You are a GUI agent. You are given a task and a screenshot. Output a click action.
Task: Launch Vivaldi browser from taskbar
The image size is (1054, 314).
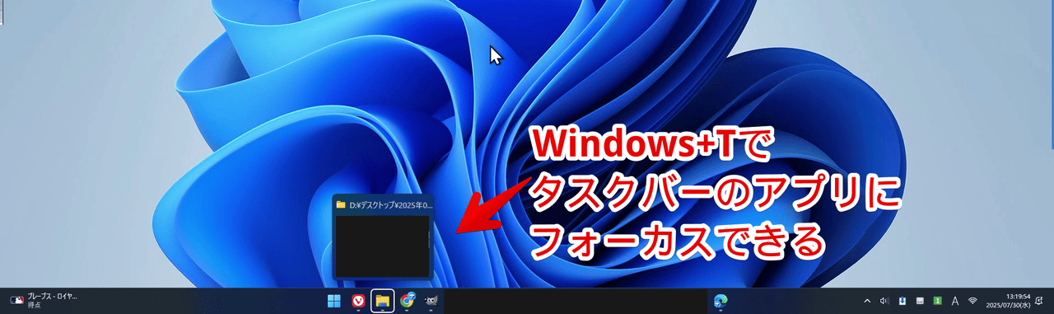[359, 301]
